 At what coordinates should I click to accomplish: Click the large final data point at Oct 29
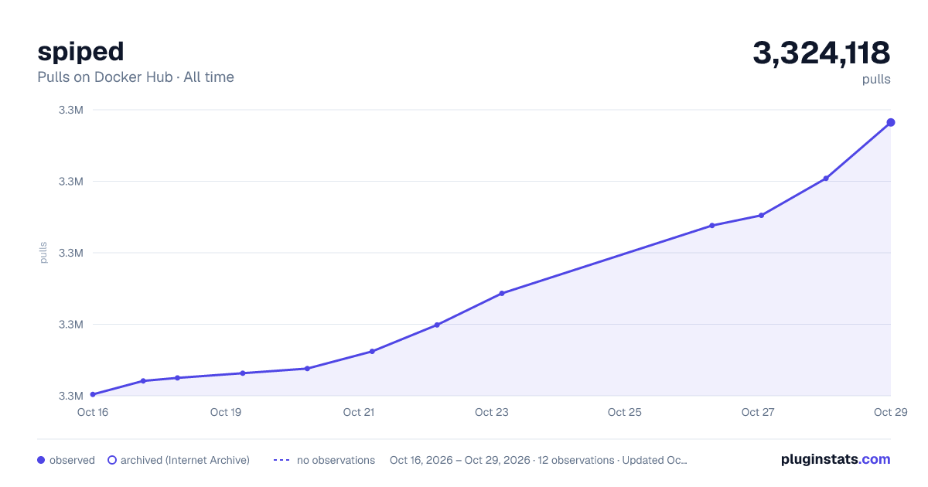[891, 122]
